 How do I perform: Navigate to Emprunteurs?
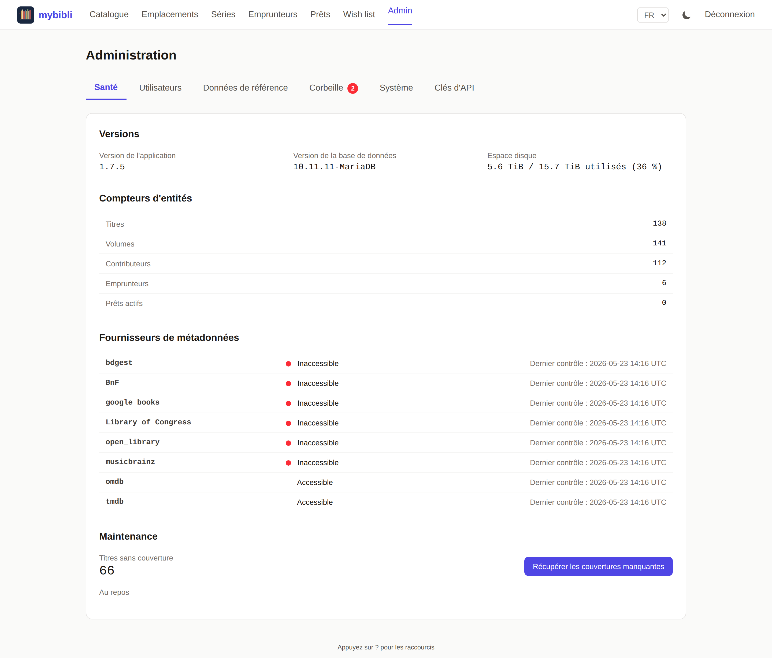[273, 14]
